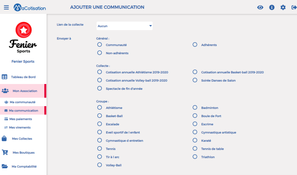
Task: Go to Mes paiements submenu
Action: [x=21, y=119]
